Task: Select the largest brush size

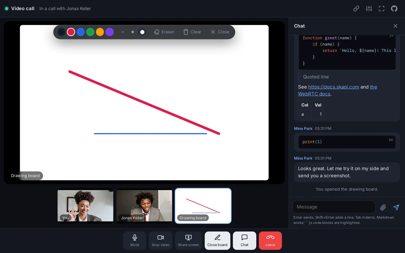Action: pyautogui.click(x=142, y=32)
